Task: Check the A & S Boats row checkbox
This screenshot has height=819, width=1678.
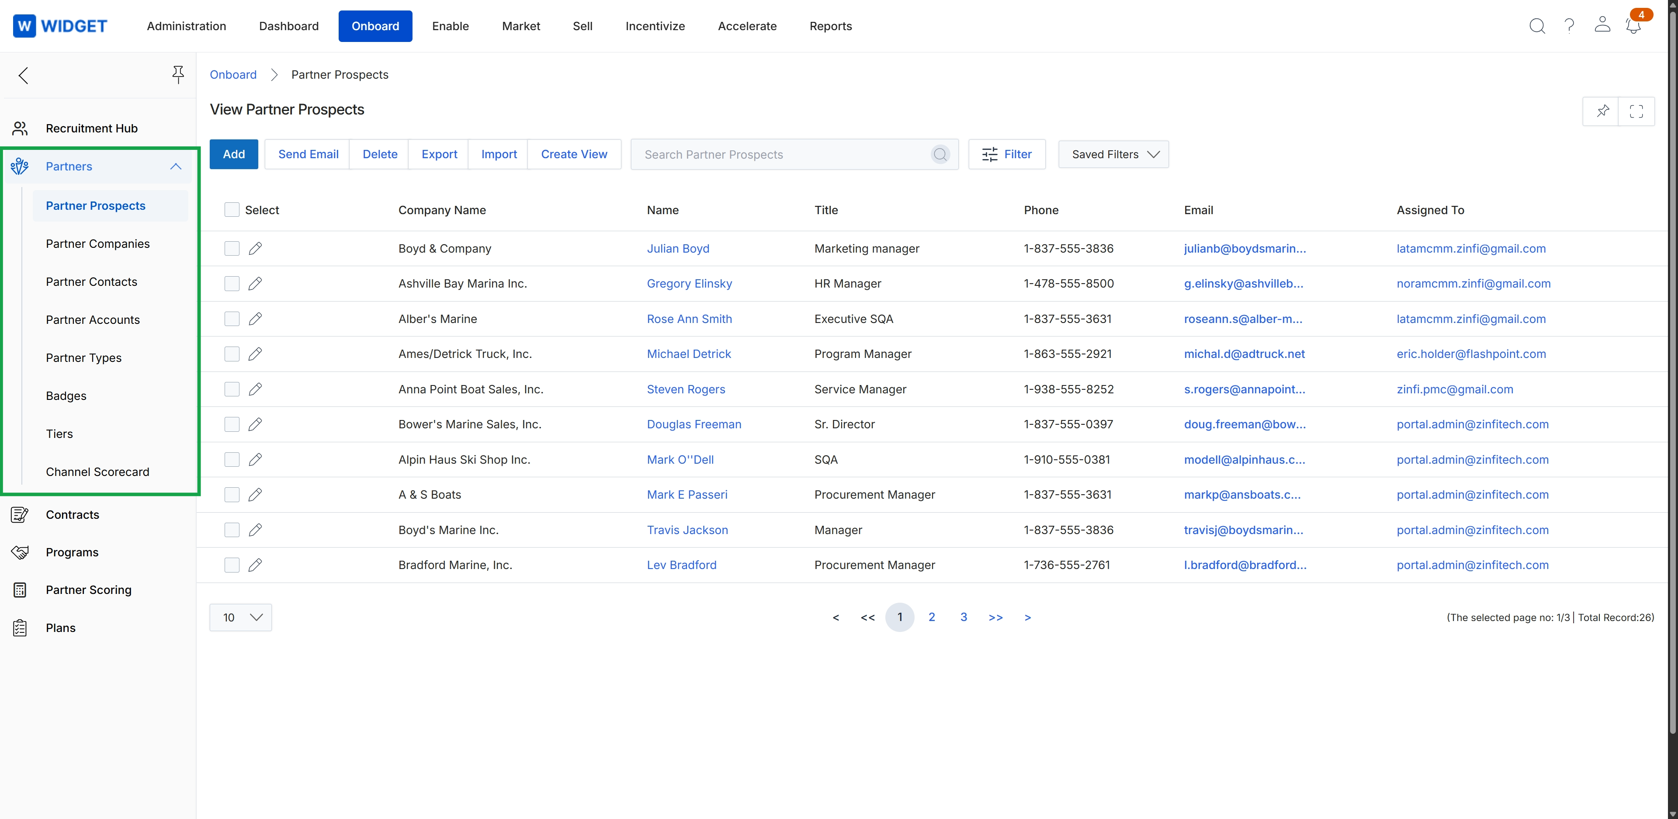Action: click(232, 495)
